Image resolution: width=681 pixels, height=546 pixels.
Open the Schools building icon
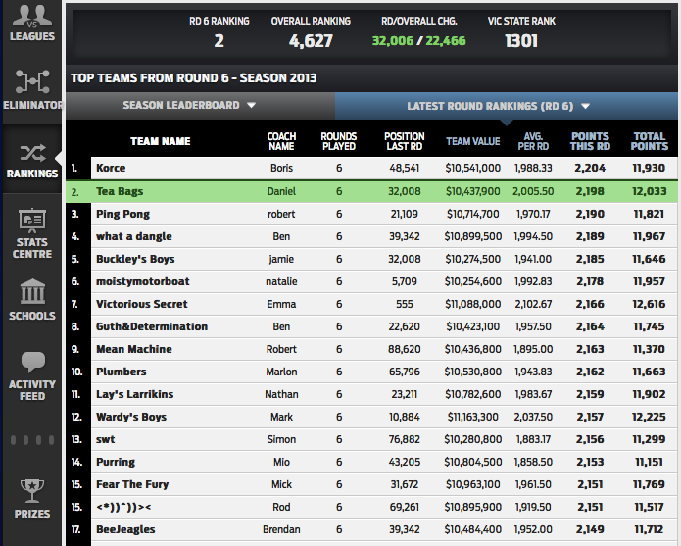coord(31,298)
